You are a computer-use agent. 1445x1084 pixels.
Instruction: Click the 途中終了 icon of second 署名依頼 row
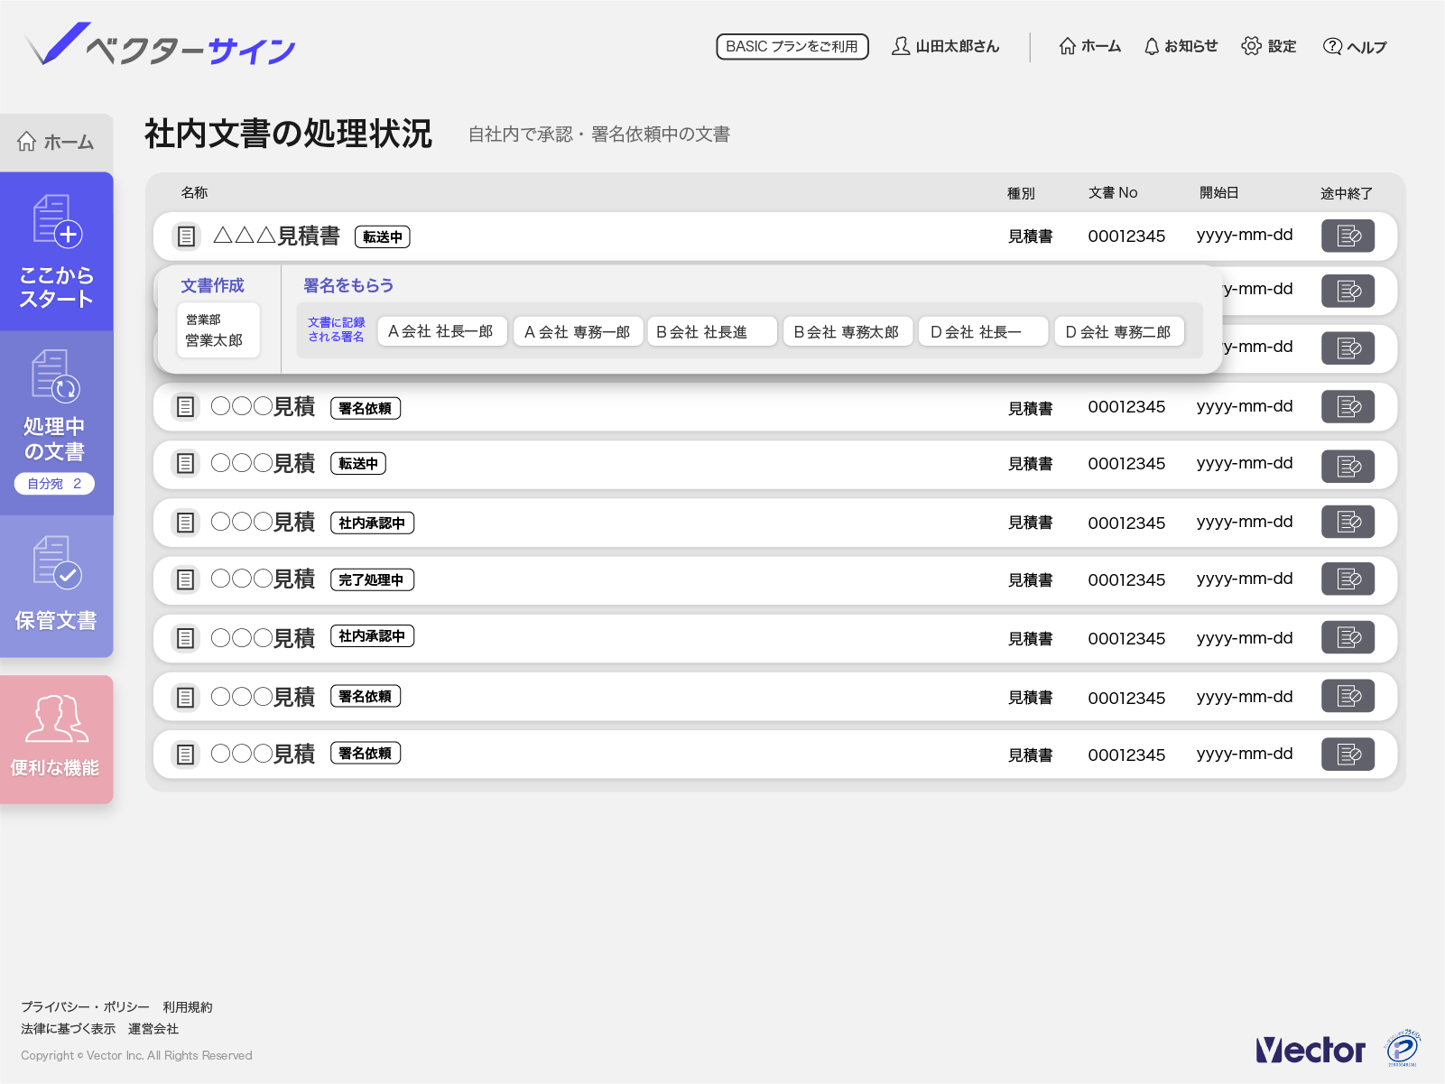pos(1348,696)
